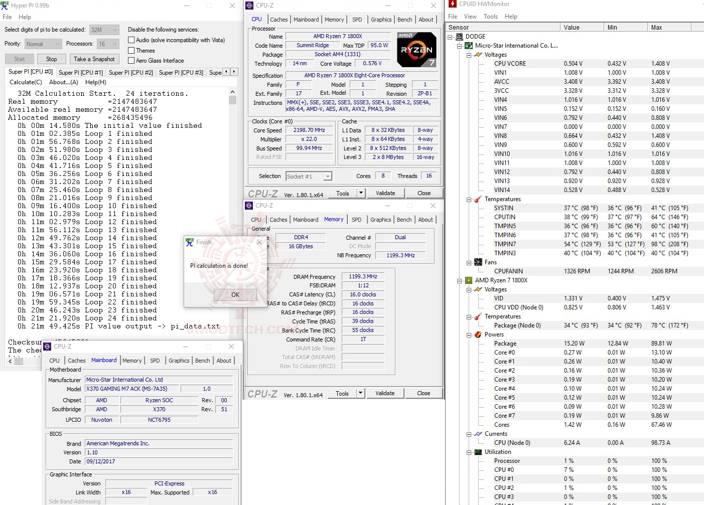Collapse the Currents section

(469, 434)
